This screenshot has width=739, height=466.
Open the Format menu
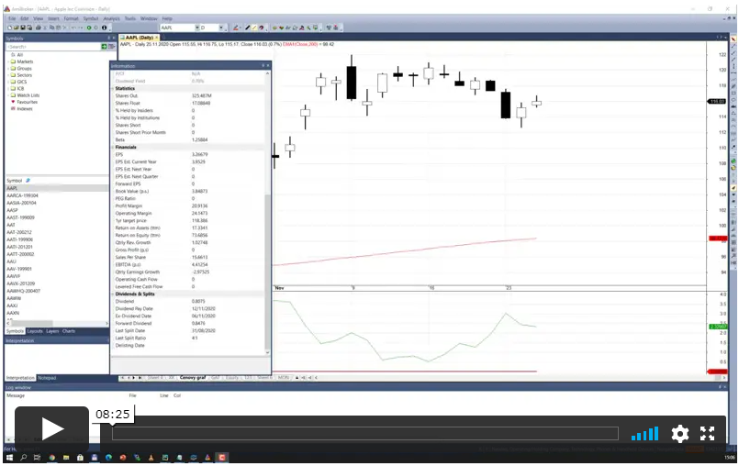(72, 18)
